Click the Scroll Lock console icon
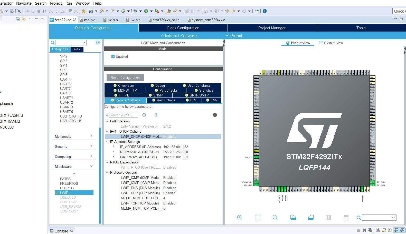The image size is (406, 234). [384, 230]
